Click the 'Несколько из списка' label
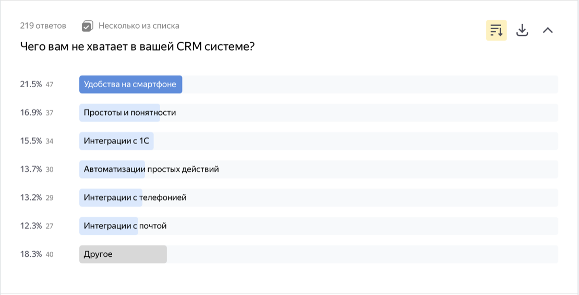Screen dimensions: 579x295 [x=139, y=26]
